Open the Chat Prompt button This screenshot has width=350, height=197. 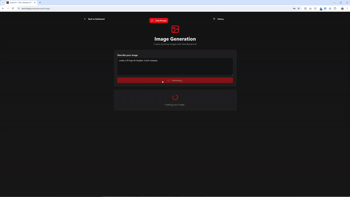coord(158,21)
